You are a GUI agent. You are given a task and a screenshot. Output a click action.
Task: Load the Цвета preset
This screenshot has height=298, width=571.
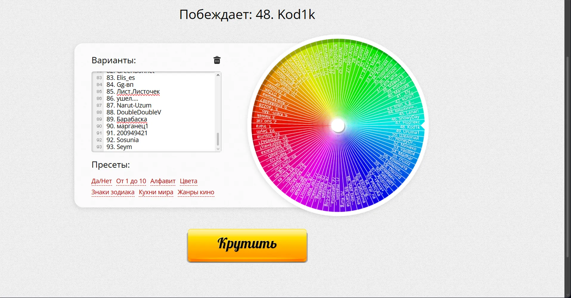188,181
